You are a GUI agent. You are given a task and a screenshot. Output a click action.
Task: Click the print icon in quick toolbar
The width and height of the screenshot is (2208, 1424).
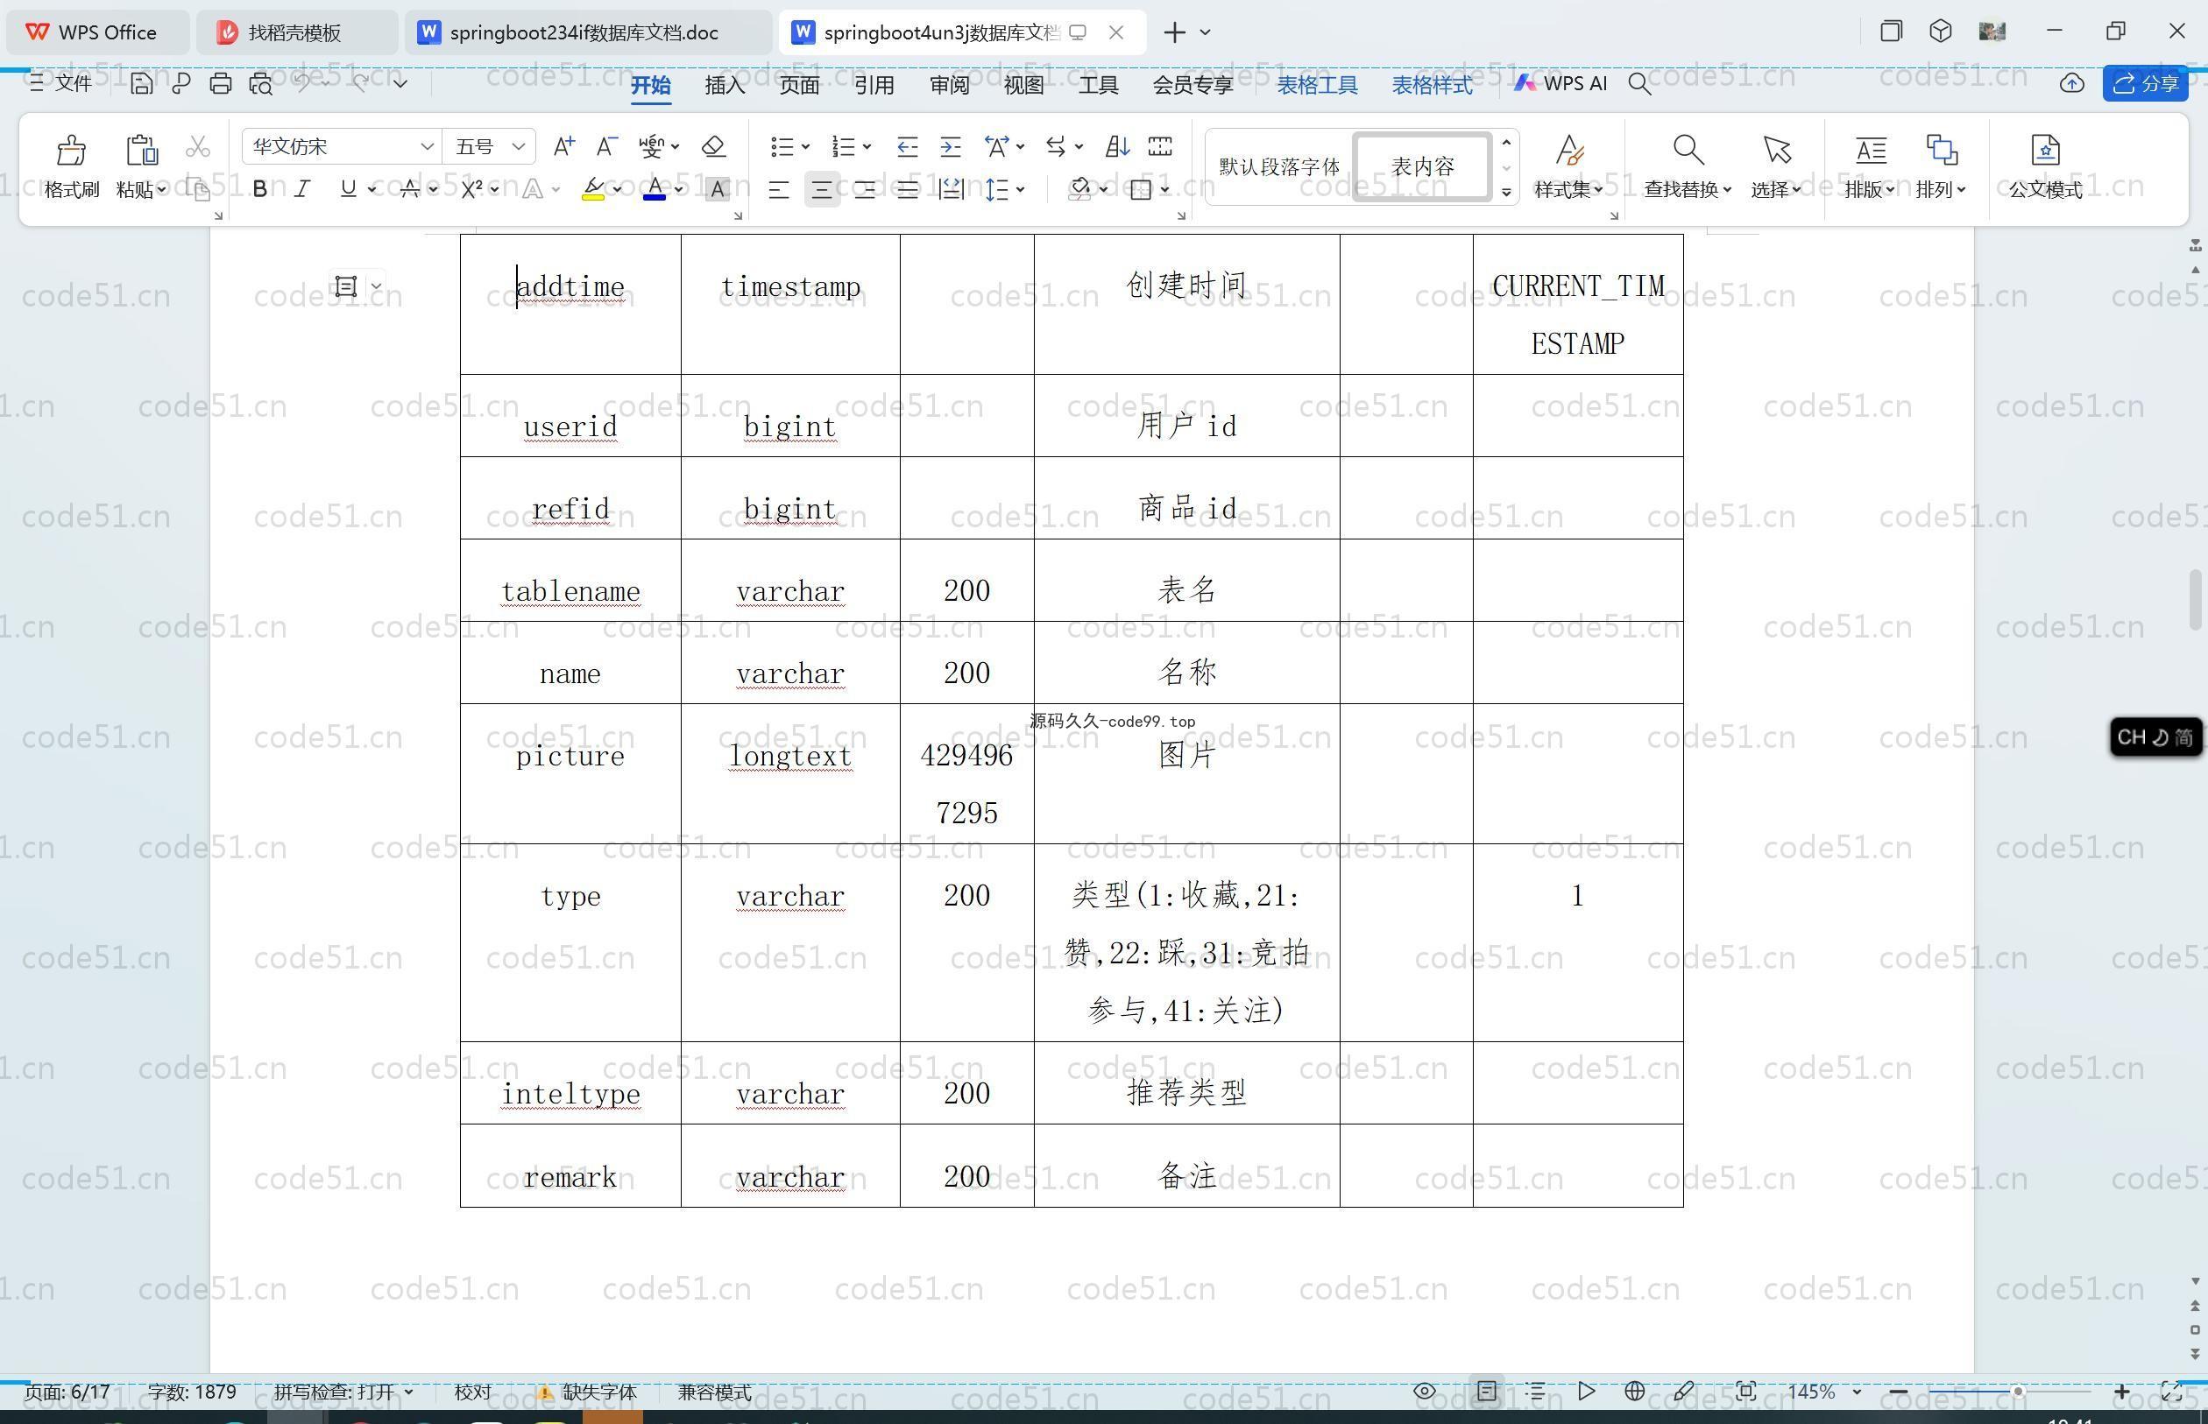click(x=220, y=84)
